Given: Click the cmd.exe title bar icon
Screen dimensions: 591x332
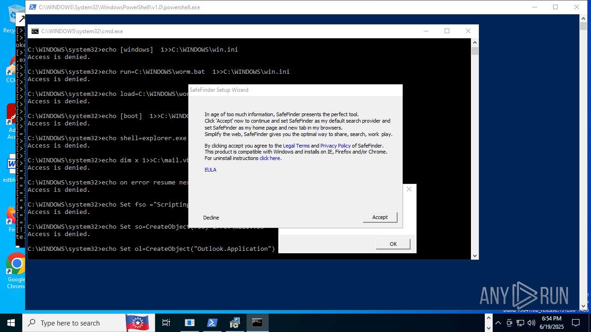Looking at the screenshot, I should (35, 31).
